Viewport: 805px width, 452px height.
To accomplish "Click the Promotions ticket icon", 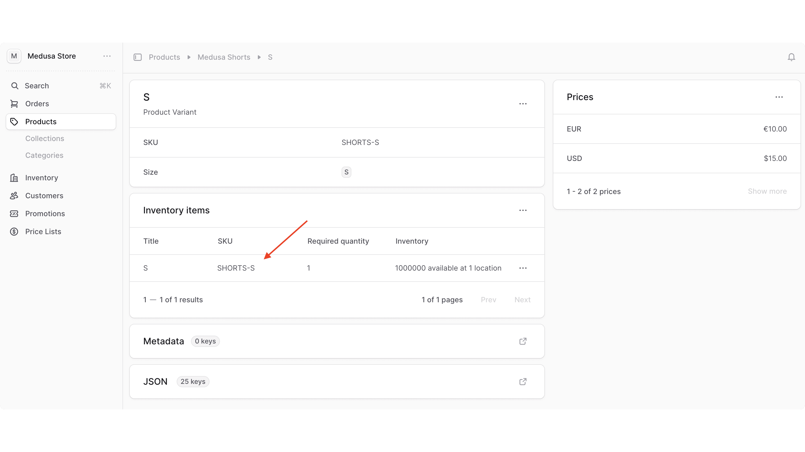I will tap(14, 214).
